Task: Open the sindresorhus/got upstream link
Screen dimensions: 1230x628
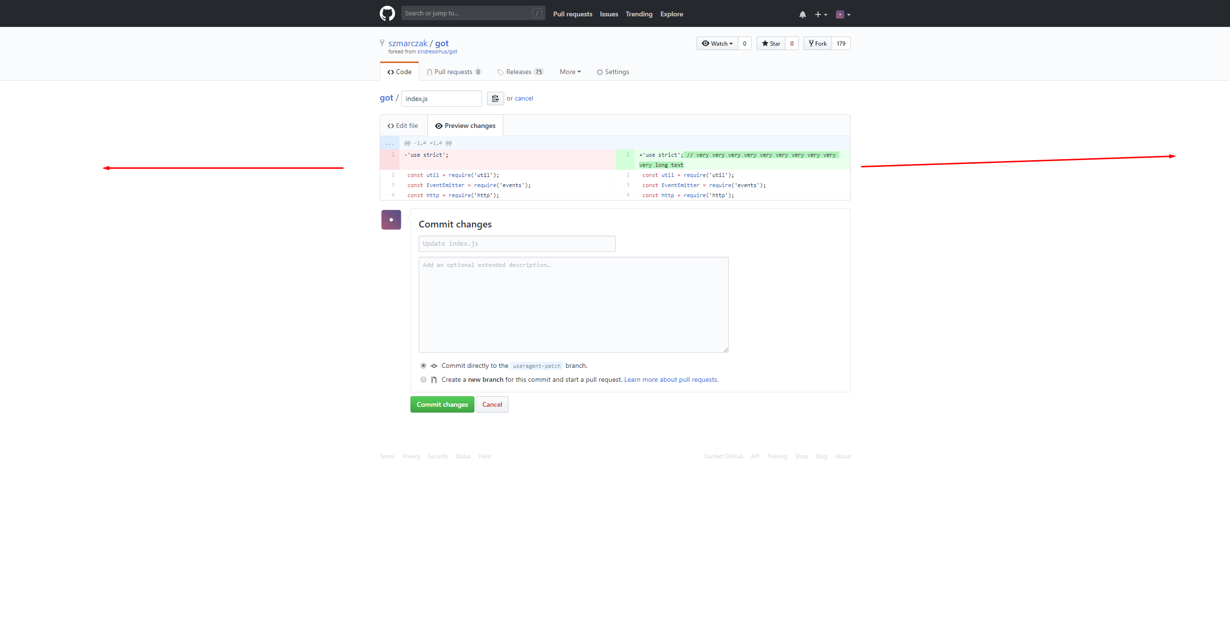Action: pyautogui.click(x=437, y=51)
